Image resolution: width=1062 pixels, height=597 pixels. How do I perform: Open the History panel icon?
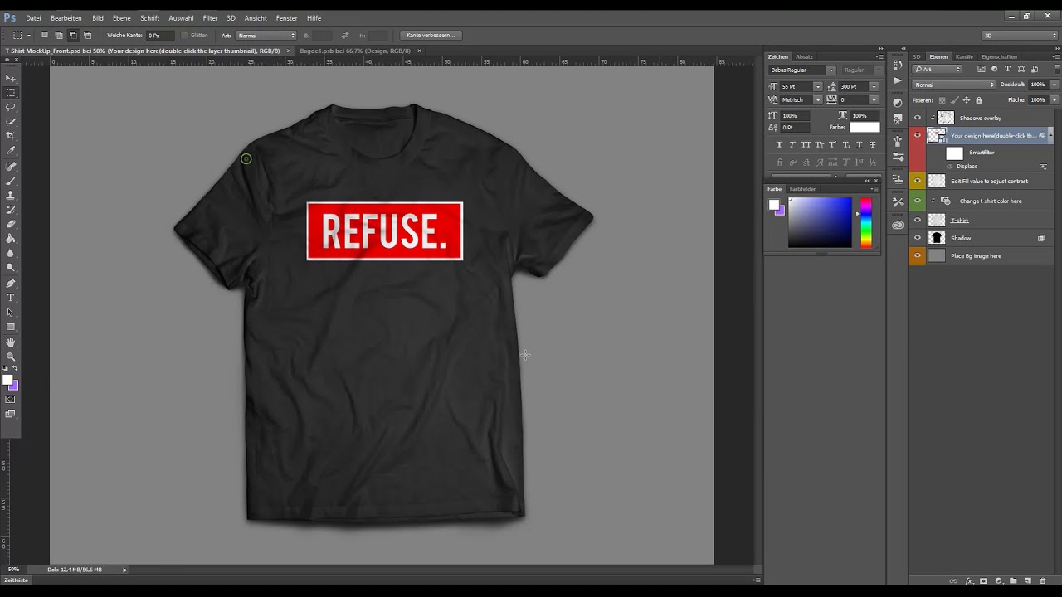pyautogui.click(x=898, y=66)
